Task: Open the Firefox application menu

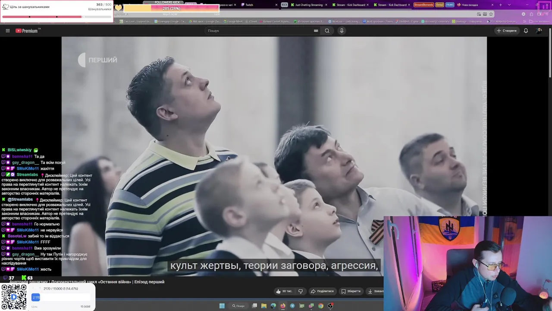Action: pos(546,14)
